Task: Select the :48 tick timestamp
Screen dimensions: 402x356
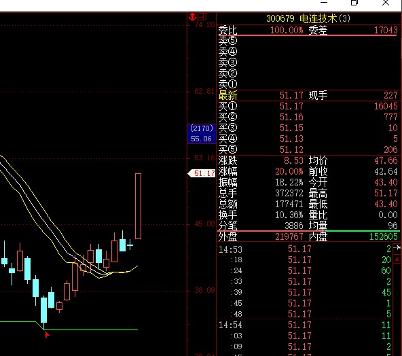Action: (236, 314)
